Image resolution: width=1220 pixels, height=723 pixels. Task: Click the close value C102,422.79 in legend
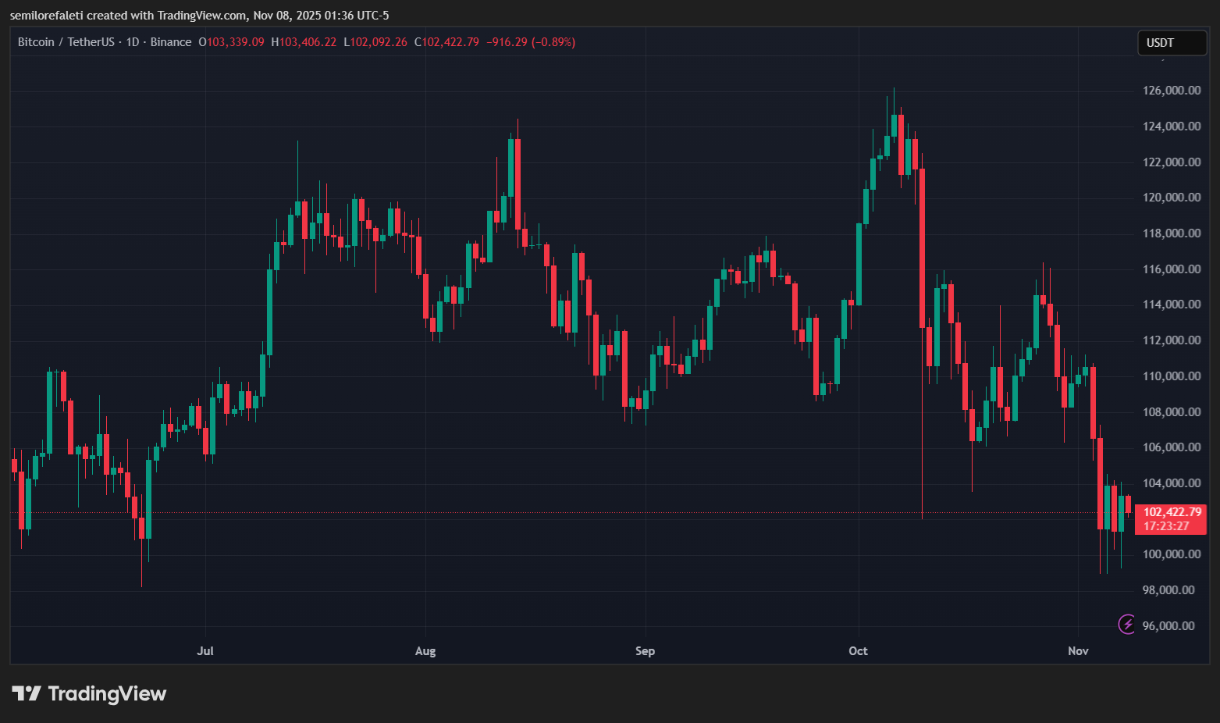448,42
